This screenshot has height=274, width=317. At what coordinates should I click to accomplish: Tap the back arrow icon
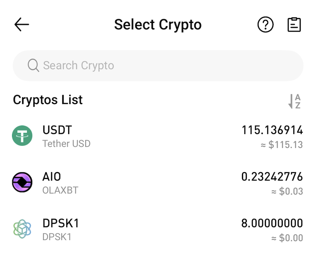click(x=22, y=25)
